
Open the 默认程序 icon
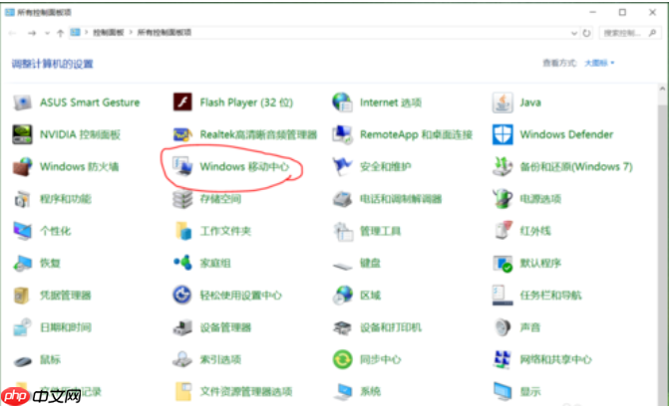[503, 264]
